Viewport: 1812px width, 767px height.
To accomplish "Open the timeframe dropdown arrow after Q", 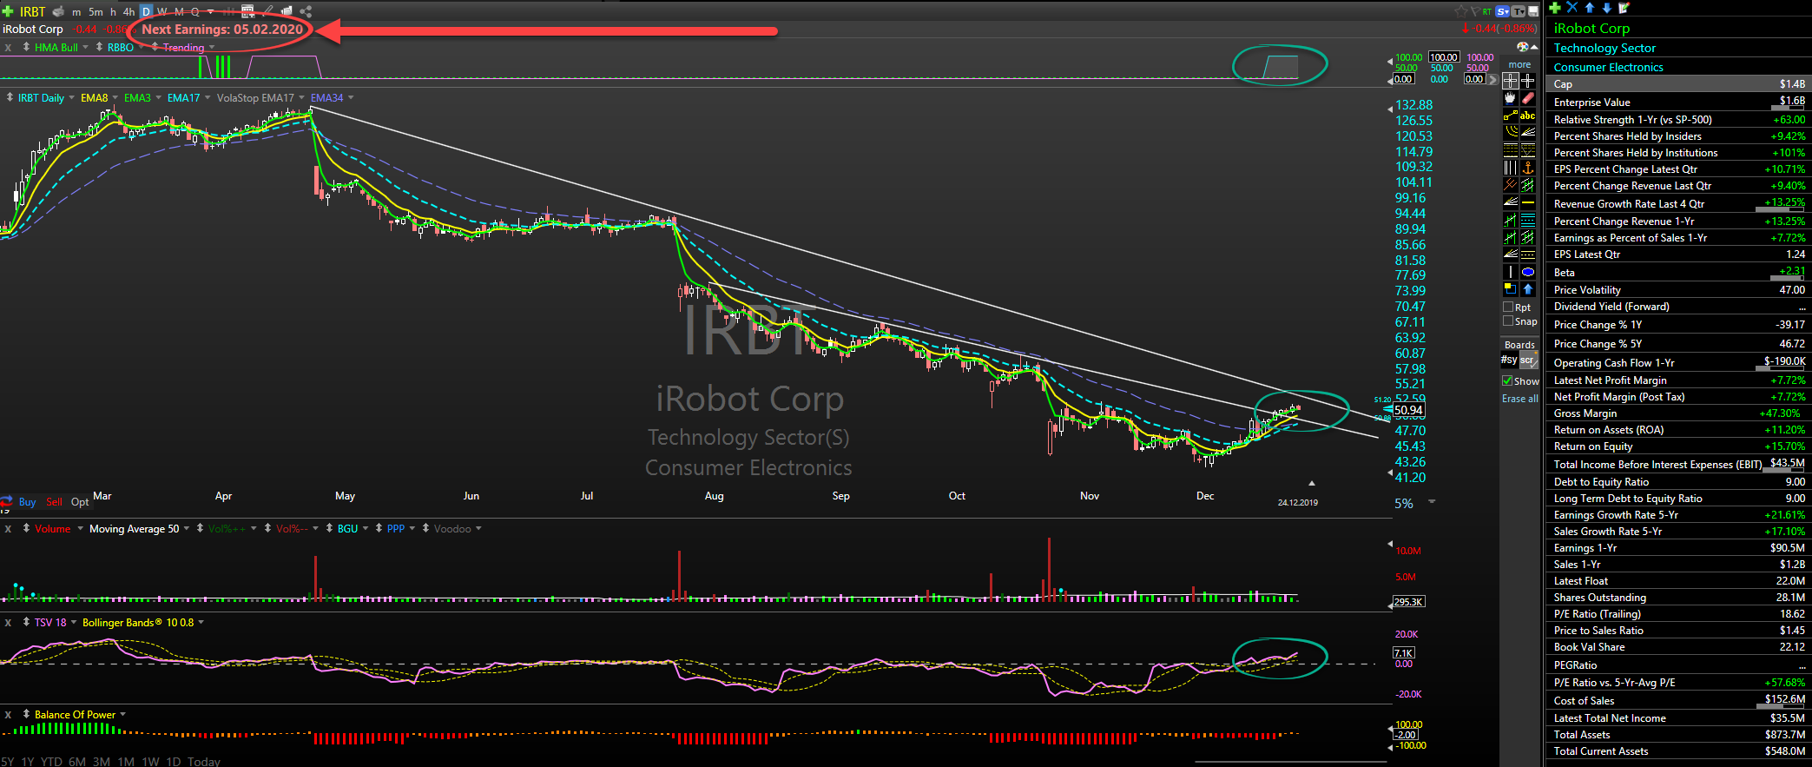I will coord(210,12).
